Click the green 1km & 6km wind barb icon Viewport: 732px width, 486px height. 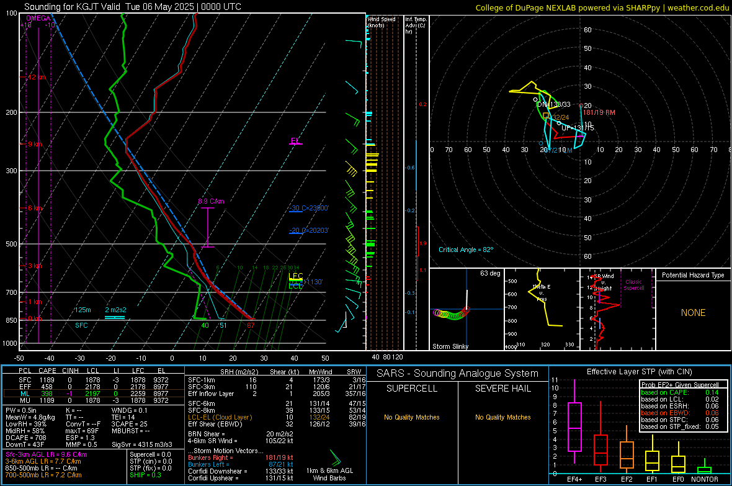335,457
